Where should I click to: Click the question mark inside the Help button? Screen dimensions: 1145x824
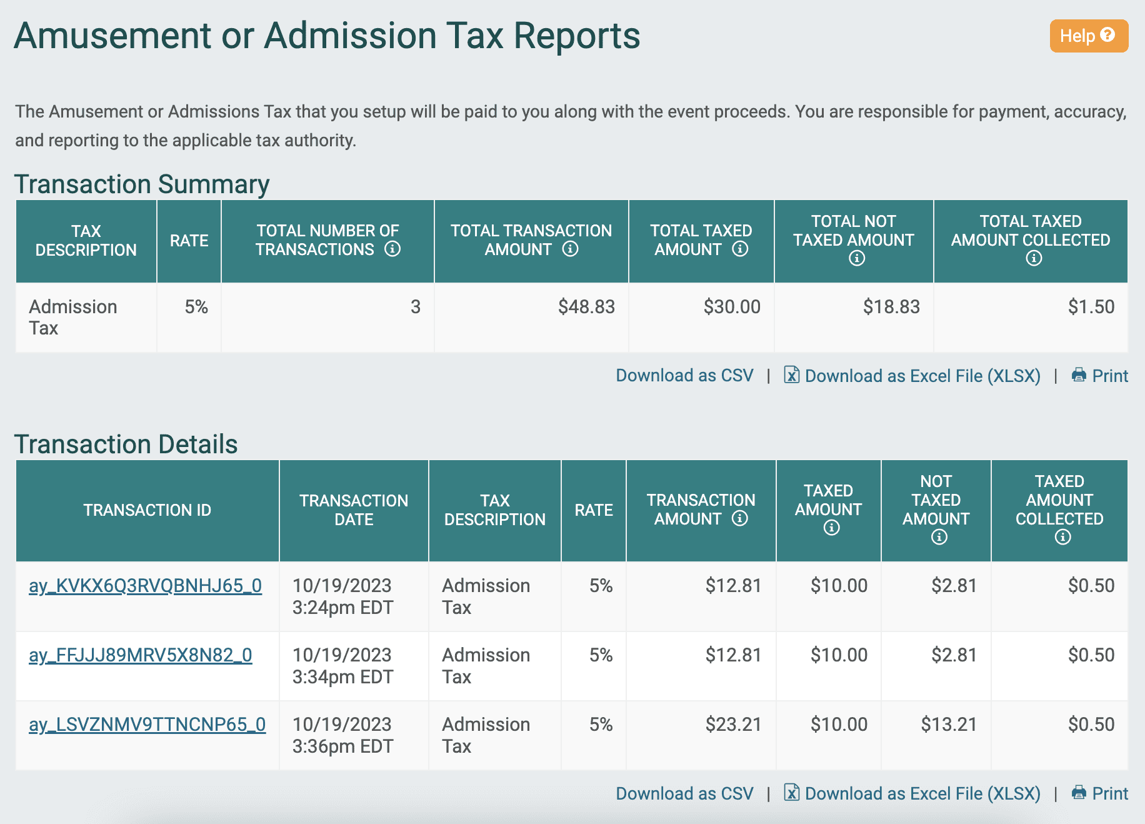tap(1107, 36)
